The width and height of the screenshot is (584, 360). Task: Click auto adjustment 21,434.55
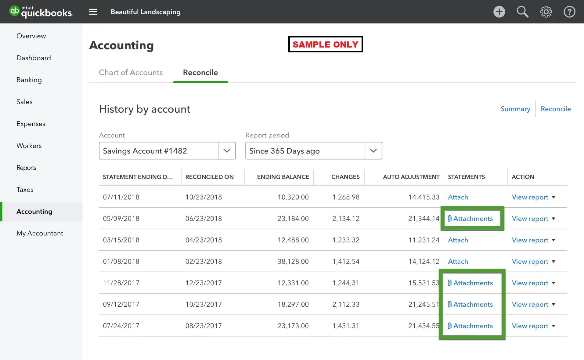tap(424, 326)
